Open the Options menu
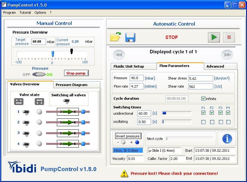The image size is (247, 182). (x=40, y=12)
